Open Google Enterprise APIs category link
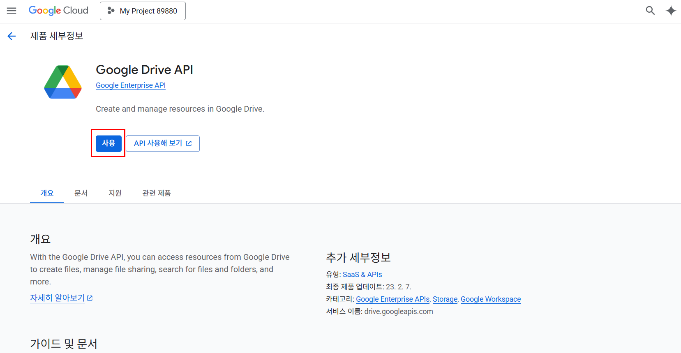The image size is (681, 353). (393, 299)
